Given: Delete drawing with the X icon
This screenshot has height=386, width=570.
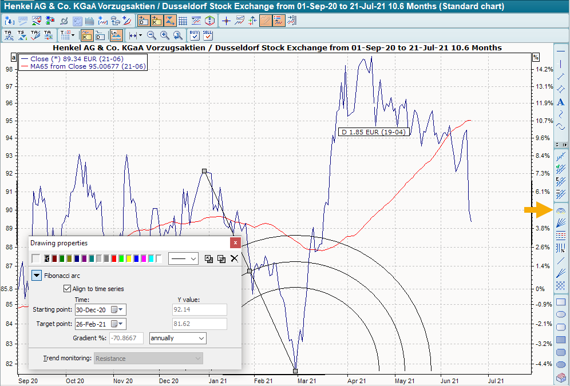Looking at the screenshot, I should [234, 259].
